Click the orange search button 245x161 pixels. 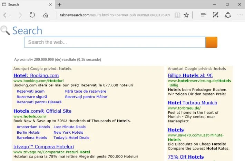(x=212, y=42)
